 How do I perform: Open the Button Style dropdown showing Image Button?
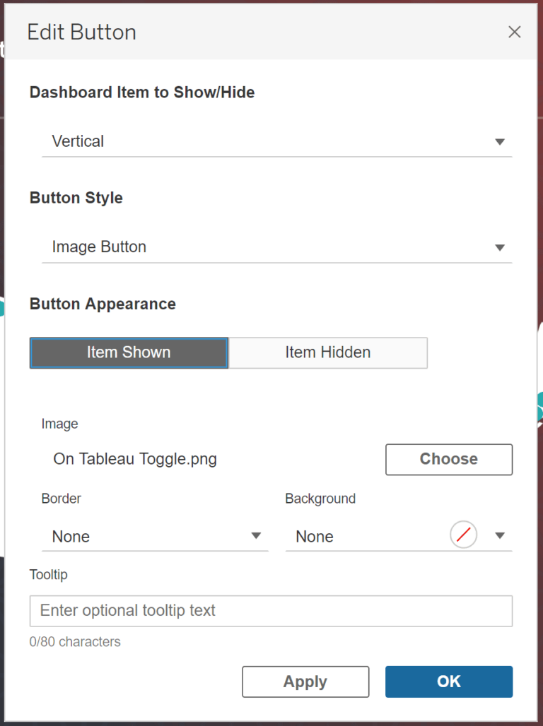tap(276, 247)
